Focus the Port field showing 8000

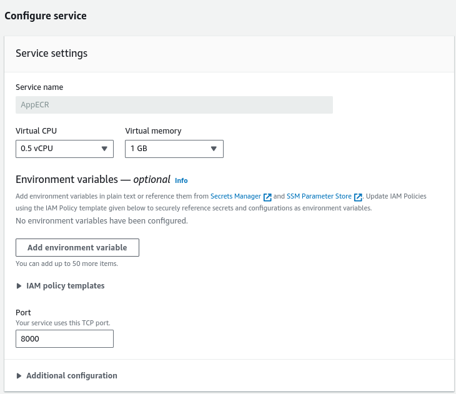click(x=64, y=339)
